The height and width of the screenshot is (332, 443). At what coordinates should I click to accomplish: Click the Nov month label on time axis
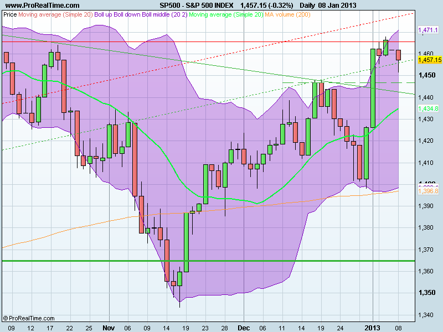coord(109,328)
